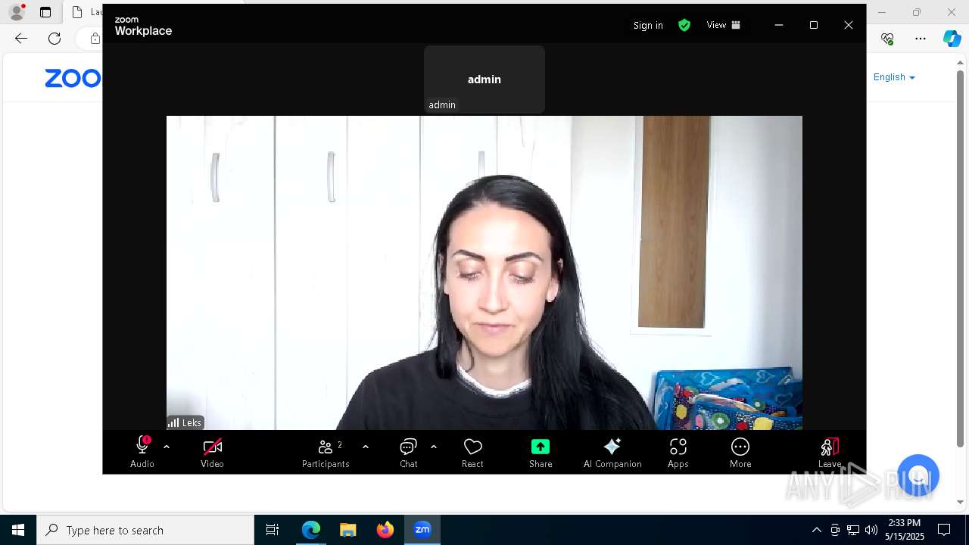The width and height of the screenshot is (969, 545).
Task: Select the admin participant thumbnail
Action: click(484, 79)
